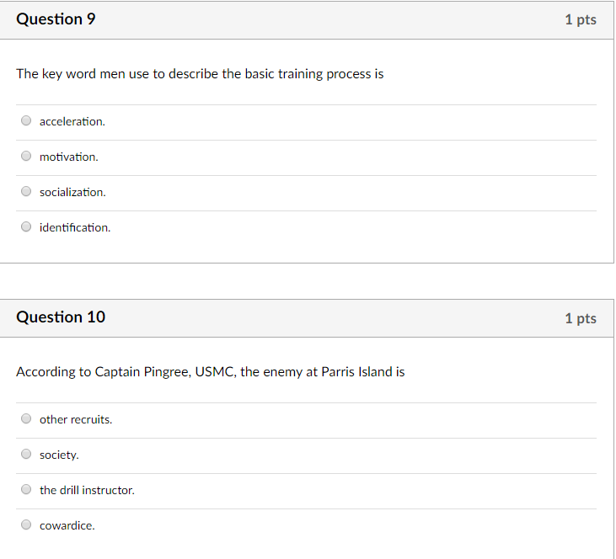The width and height of the screenshot is (616, 559).
Task: Choose the society answer option
Action: tap(26, 454)
